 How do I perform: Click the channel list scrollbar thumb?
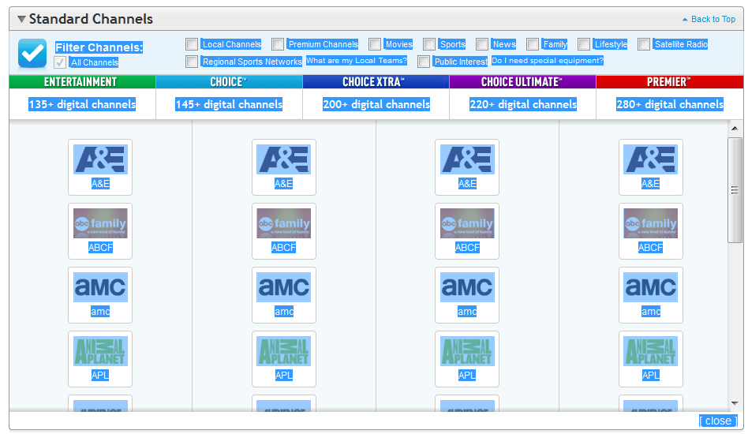(735, 190)
